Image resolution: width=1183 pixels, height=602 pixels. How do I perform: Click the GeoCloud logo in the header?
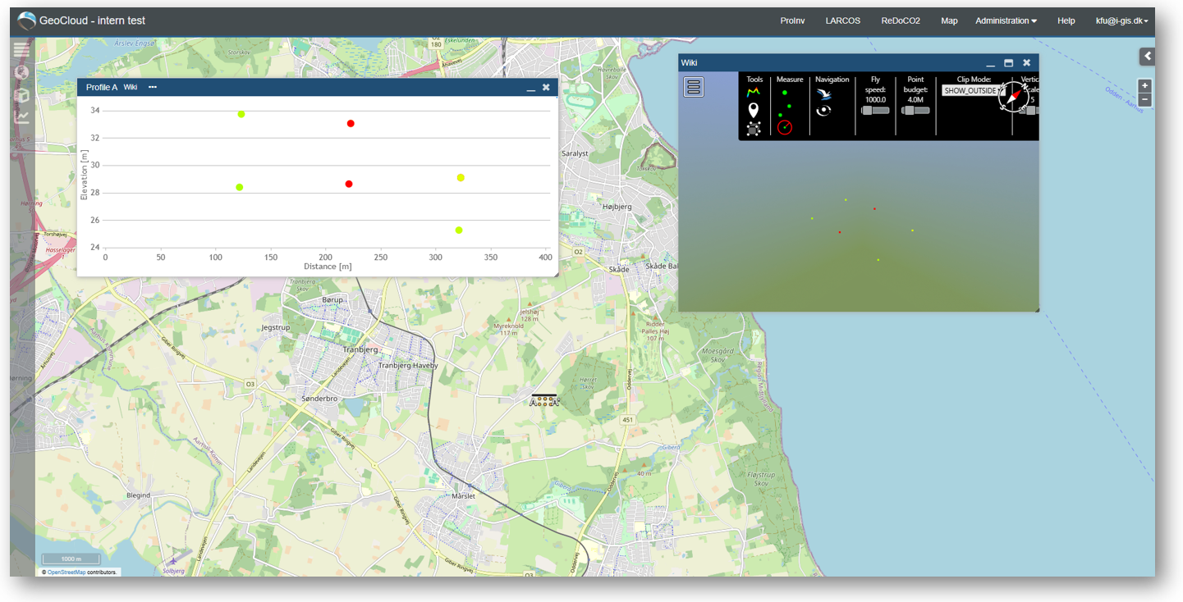27,21
